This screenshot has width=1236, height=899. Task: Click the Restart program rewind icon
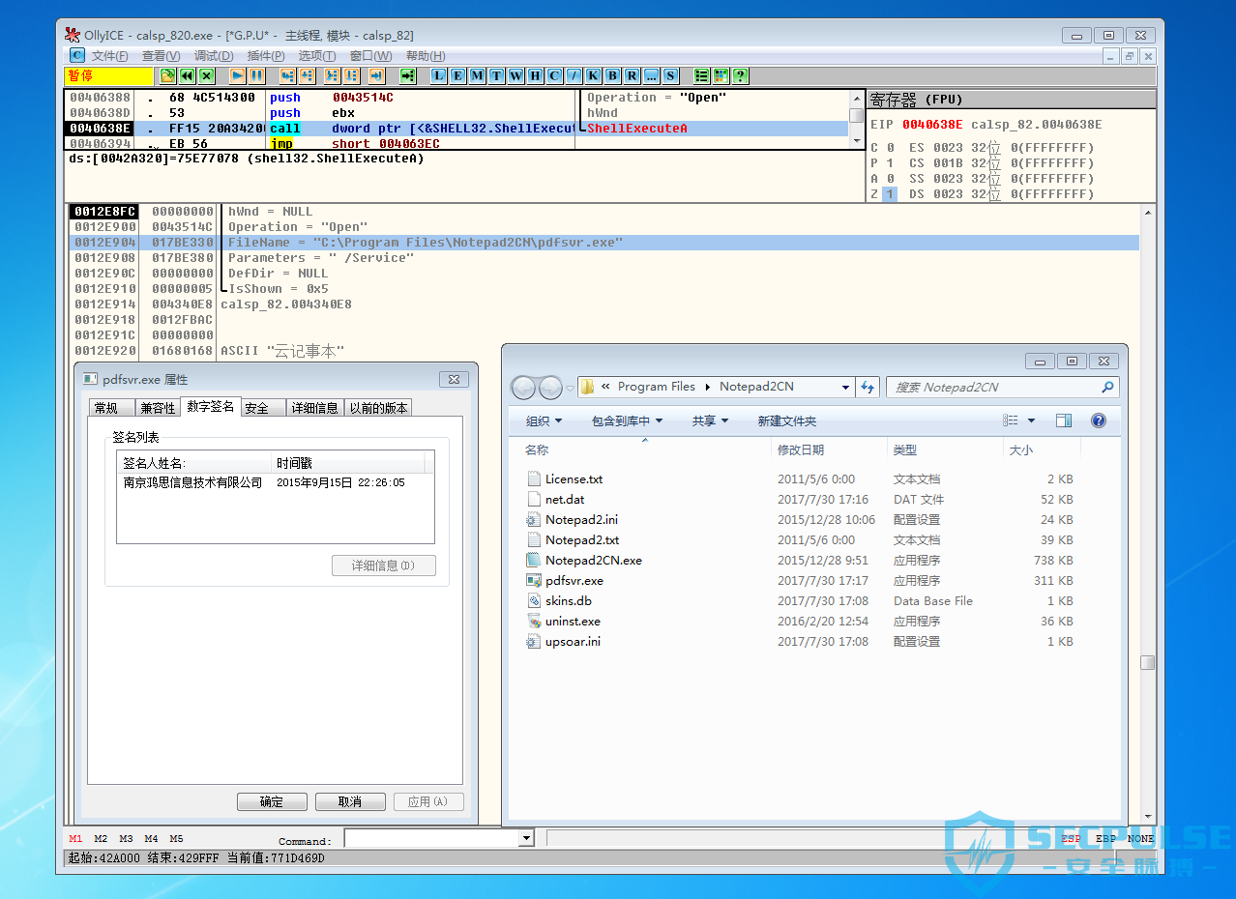187,75
